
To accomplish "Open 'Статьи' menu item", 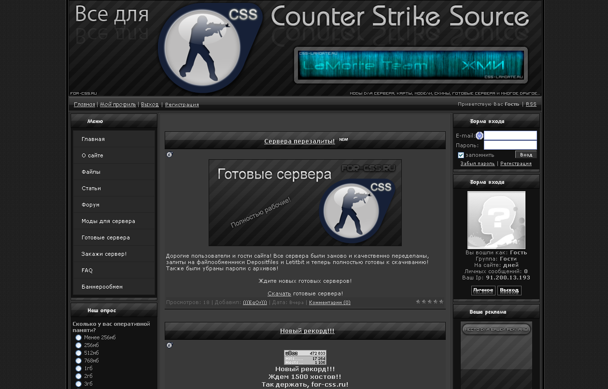I will pos(114,188).
